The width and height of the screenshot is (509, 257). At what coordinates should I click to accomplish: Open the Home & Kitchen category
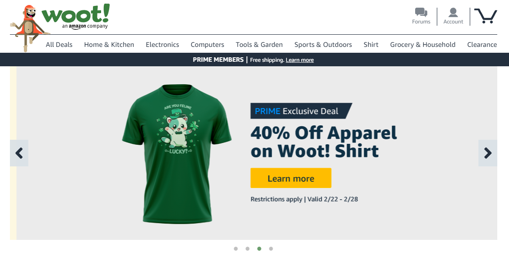(x=109, y=45)
